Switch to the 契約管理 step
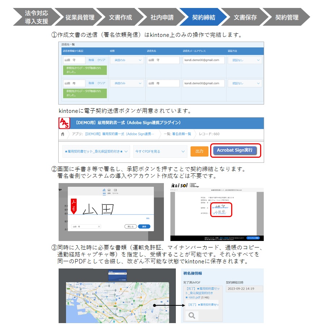 287,17
